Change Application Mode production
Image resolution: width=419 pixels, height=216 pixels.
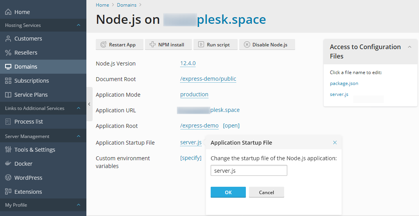(x=194, y=94)
